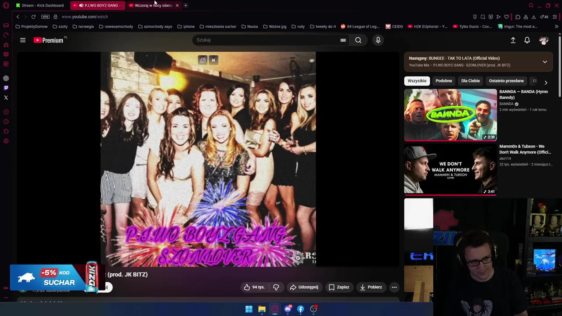
Task: Open Settings gear icon in sidebar
Action: 6,141
